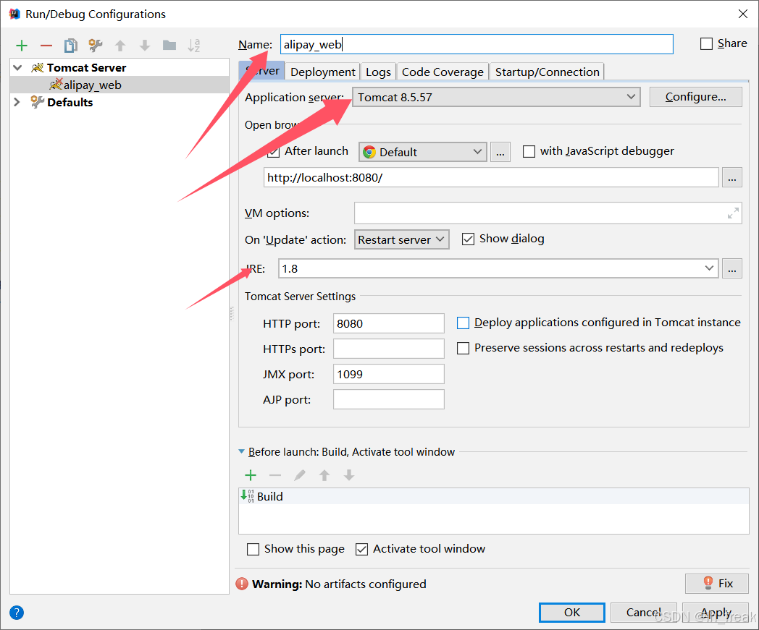Click the browse button next to browser dropdown
The width and height of the screenshot is (759, 630).
[500, 152]
